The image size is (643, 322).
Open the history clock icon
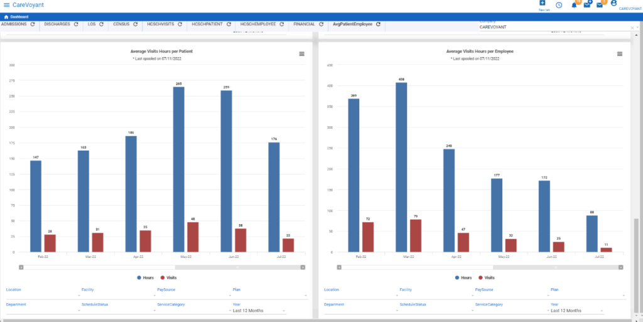[559, 5]
